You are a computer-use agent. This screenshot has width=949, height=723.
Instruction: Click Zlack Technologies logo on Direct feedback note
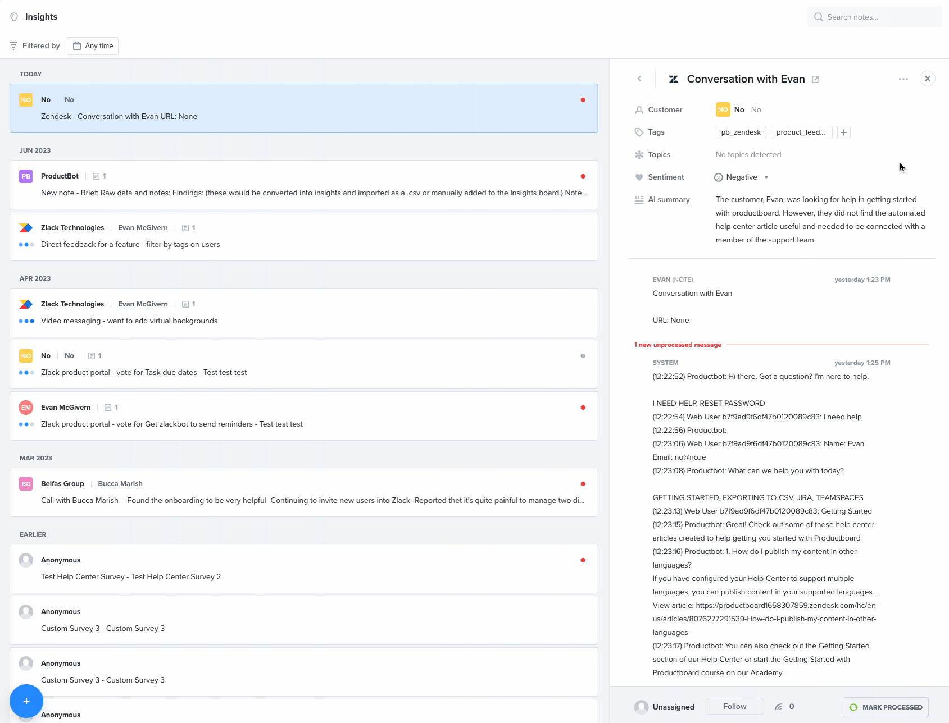[26, 228]
